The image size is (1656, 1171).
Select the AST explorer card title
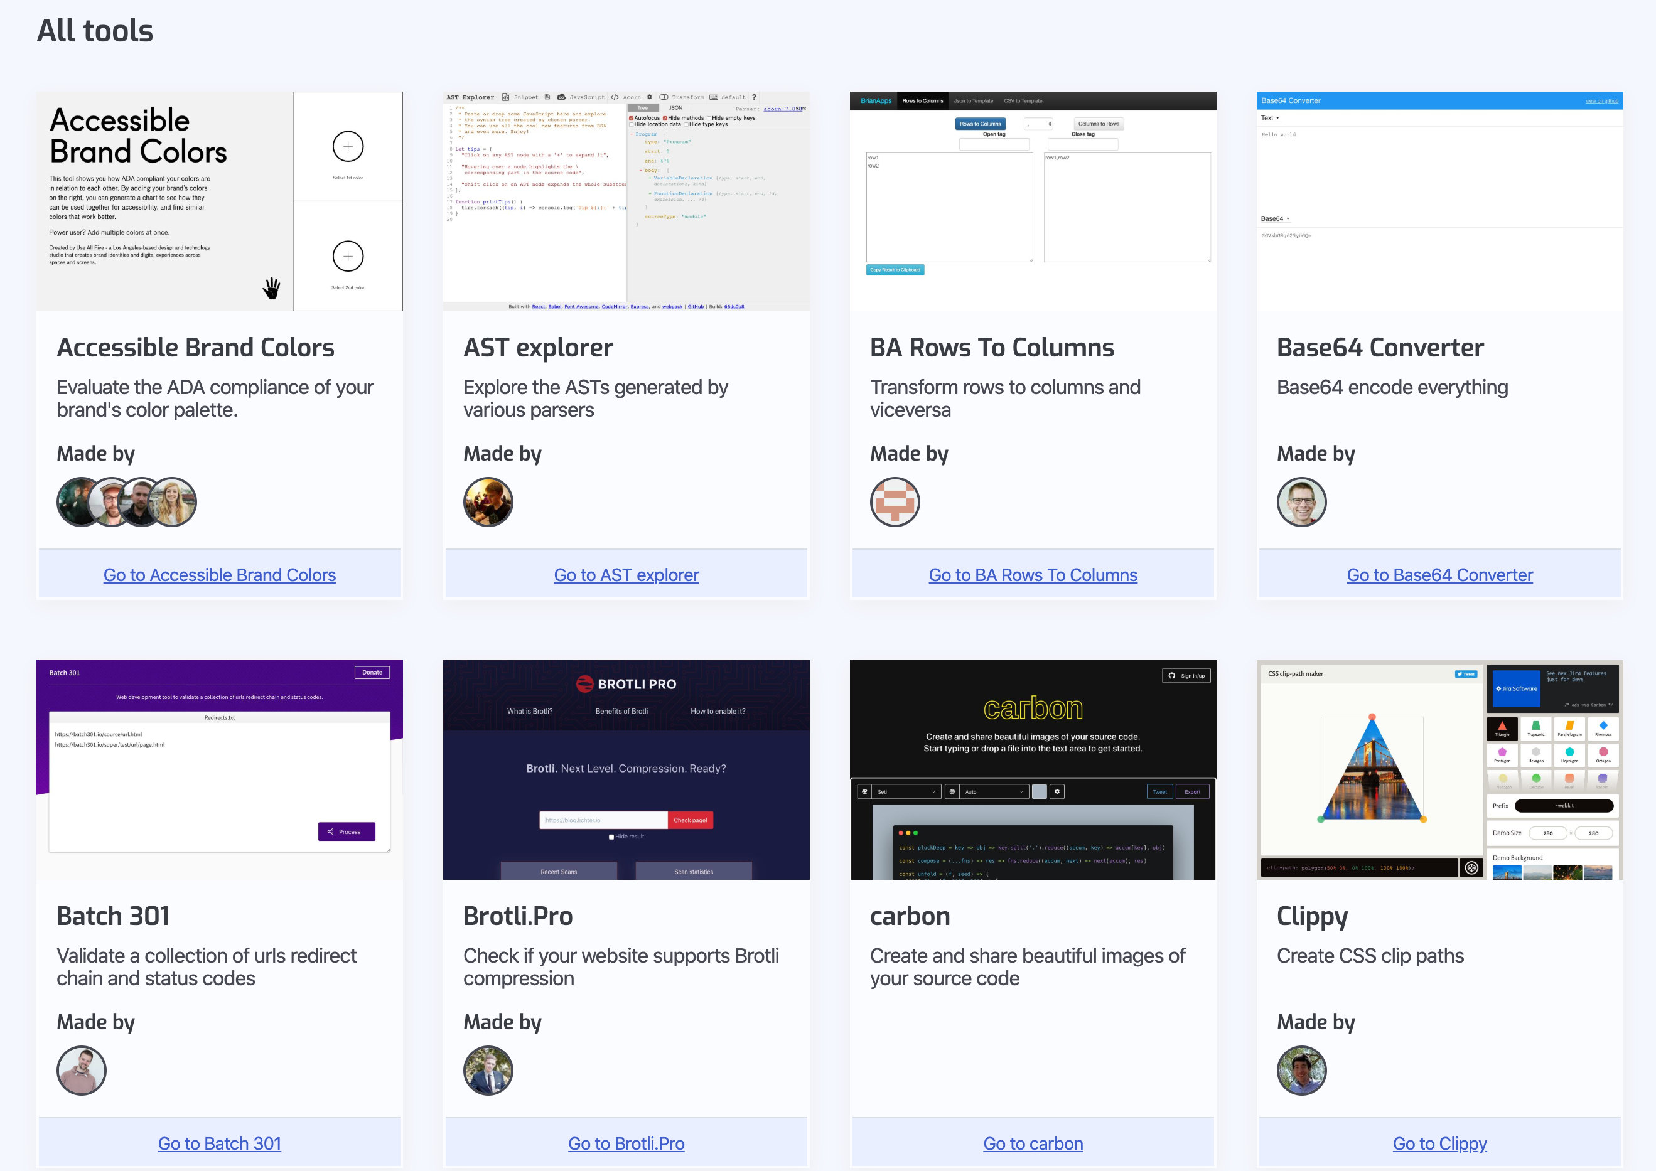pos(538,348)
